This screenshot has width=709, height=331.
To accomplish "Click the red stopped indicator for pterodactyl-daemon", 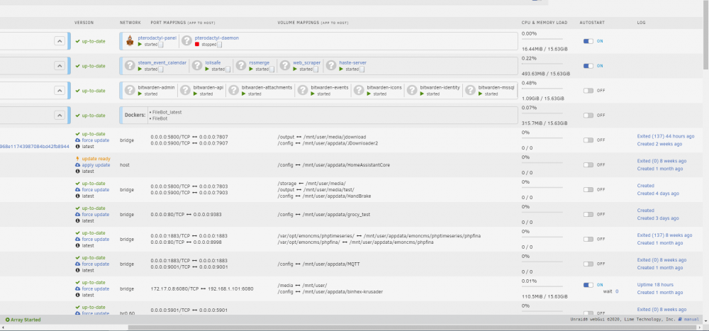I will tap(196, 45).
